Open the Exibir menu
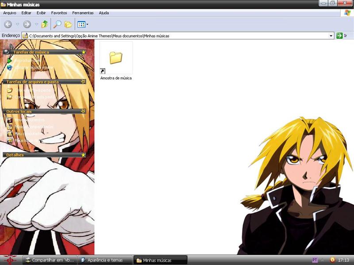The image size is (354, 265). point(41,13)
